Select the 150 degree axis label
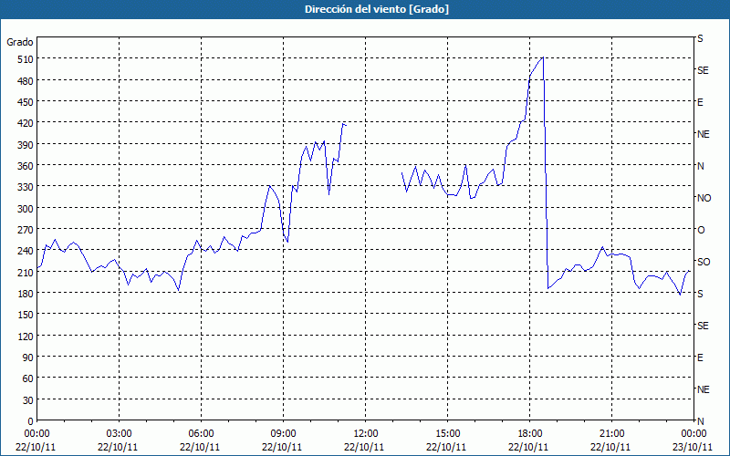The height and width of the screenshot is (456, 730). [26, 315]
